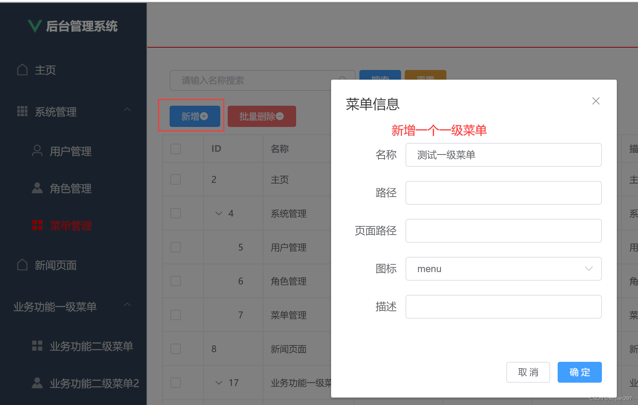
Task: Check the box for row ID 8
Action: (x=176, y=349)
